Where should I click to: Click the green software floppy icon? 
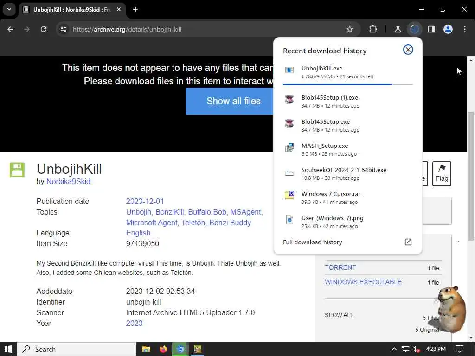[x=17, y=170]
